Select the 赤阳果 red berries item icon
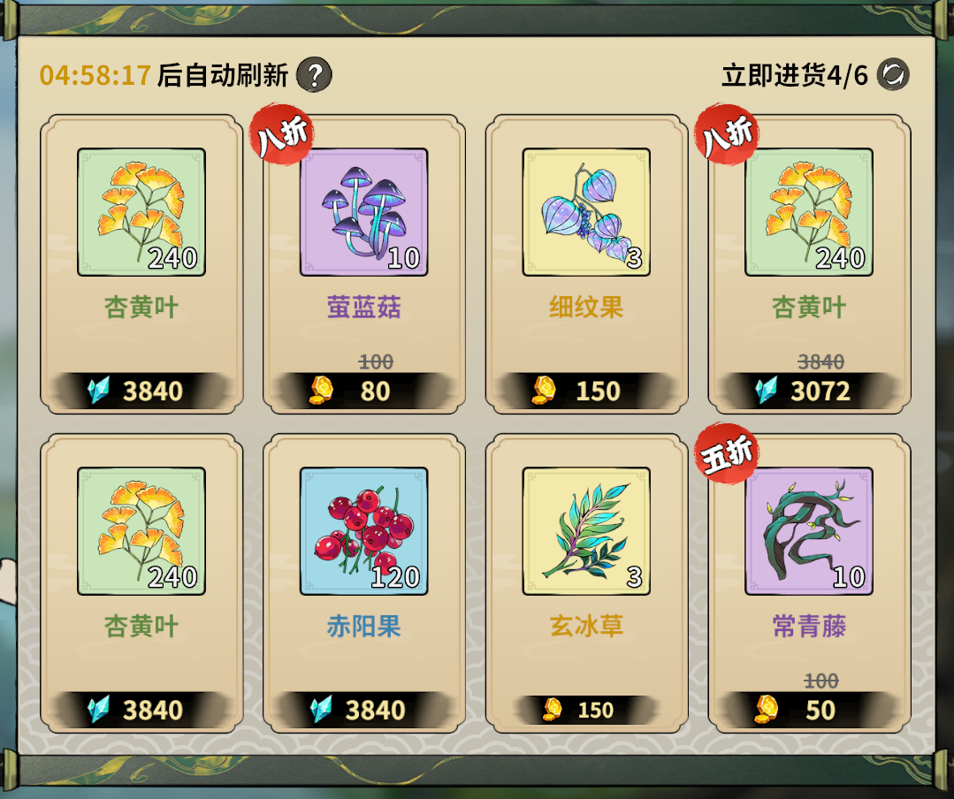The height and width of the screenshot is (799, 954). pos(364,531)
